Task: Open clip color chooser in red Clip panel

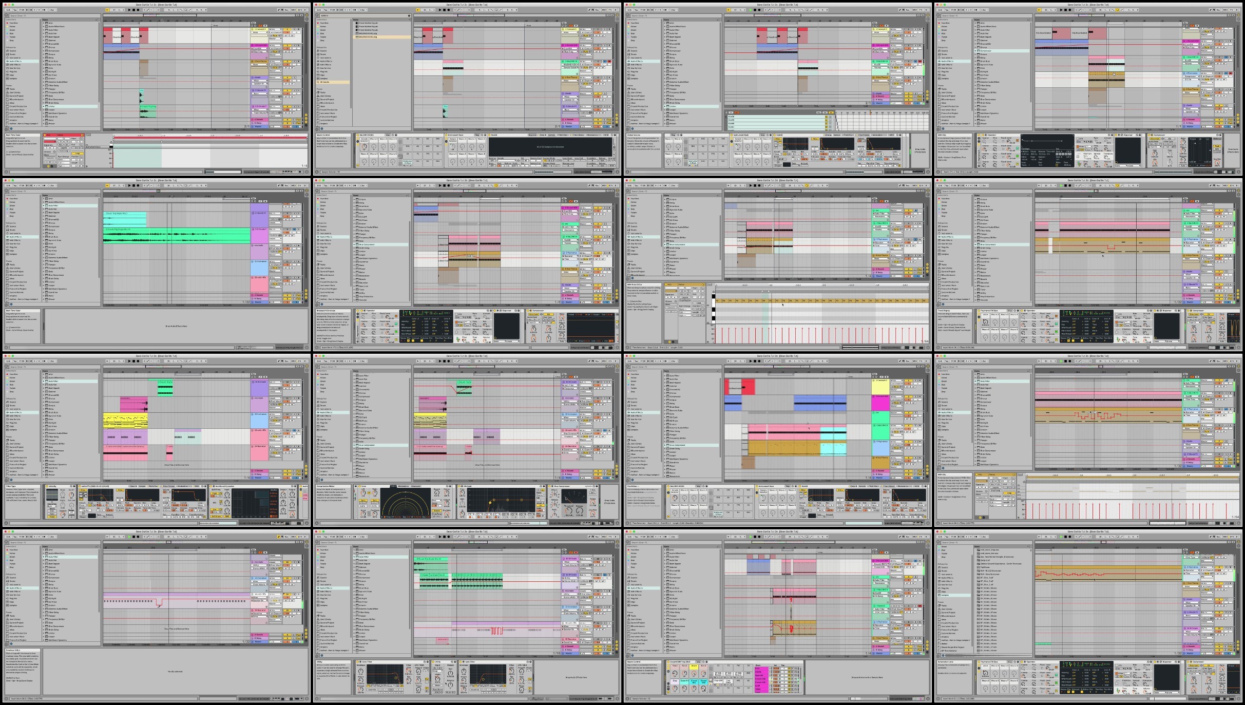Action: [x=50, y=142]
